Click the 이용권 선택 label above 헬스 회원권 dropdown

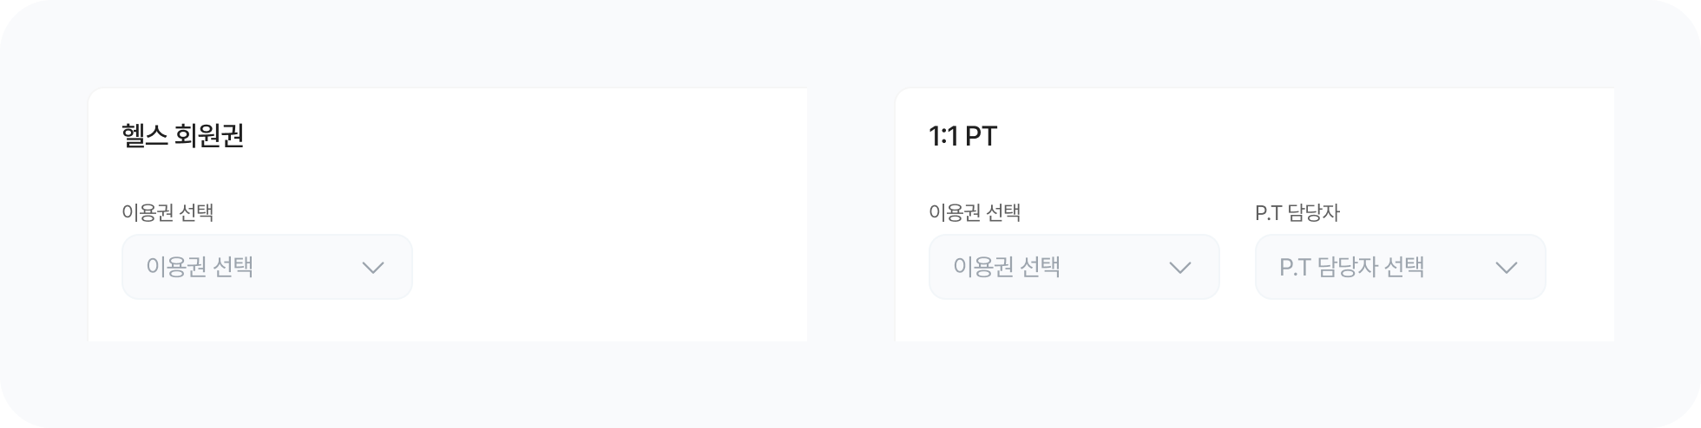point(167,212)
